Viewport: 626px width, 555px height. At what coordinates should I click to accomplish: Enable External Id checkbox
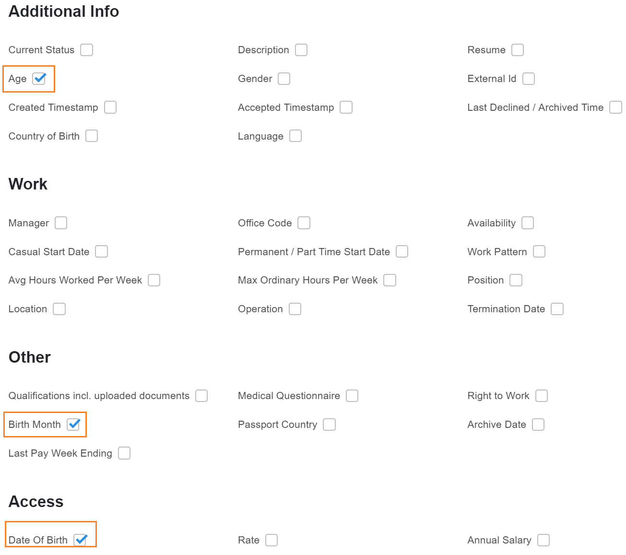pos(528,79)
